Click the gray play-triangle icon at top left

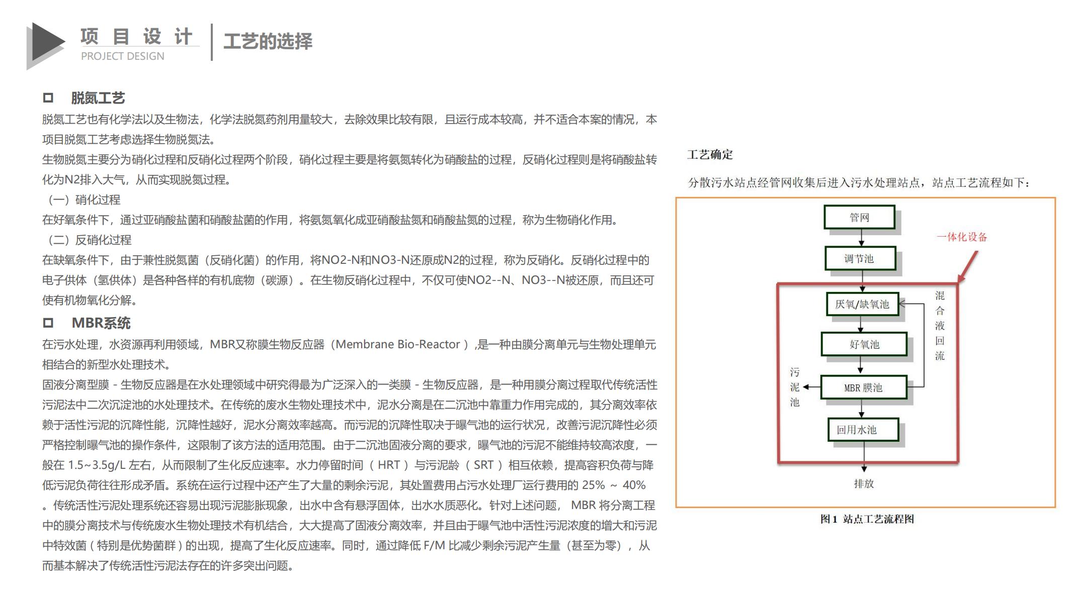tap(45, 46)
